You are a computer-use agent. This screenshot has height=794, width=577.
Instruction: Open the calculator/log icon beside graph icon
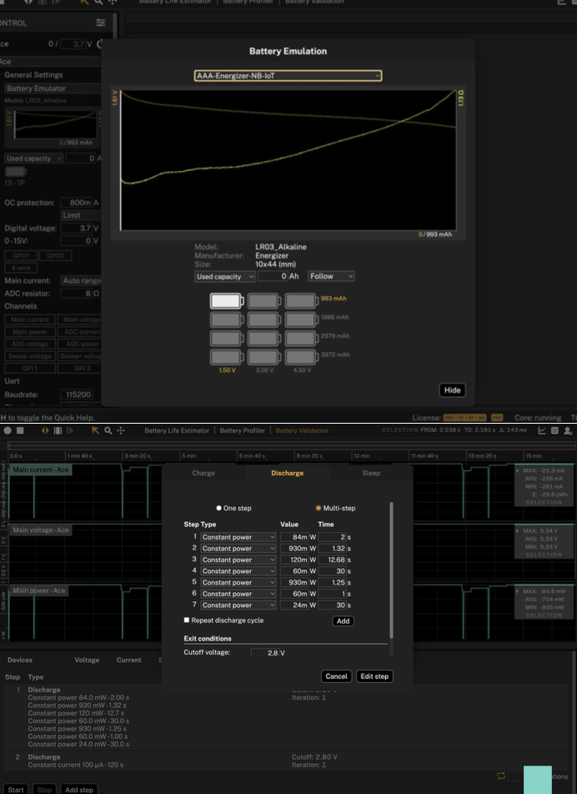click(x=554, y=430)
